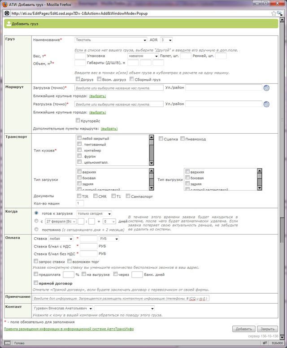The width and height of the screenshot is (287, 348).
Task: Click the keyboard icon in the status bar
Action: tap(7, 343)
